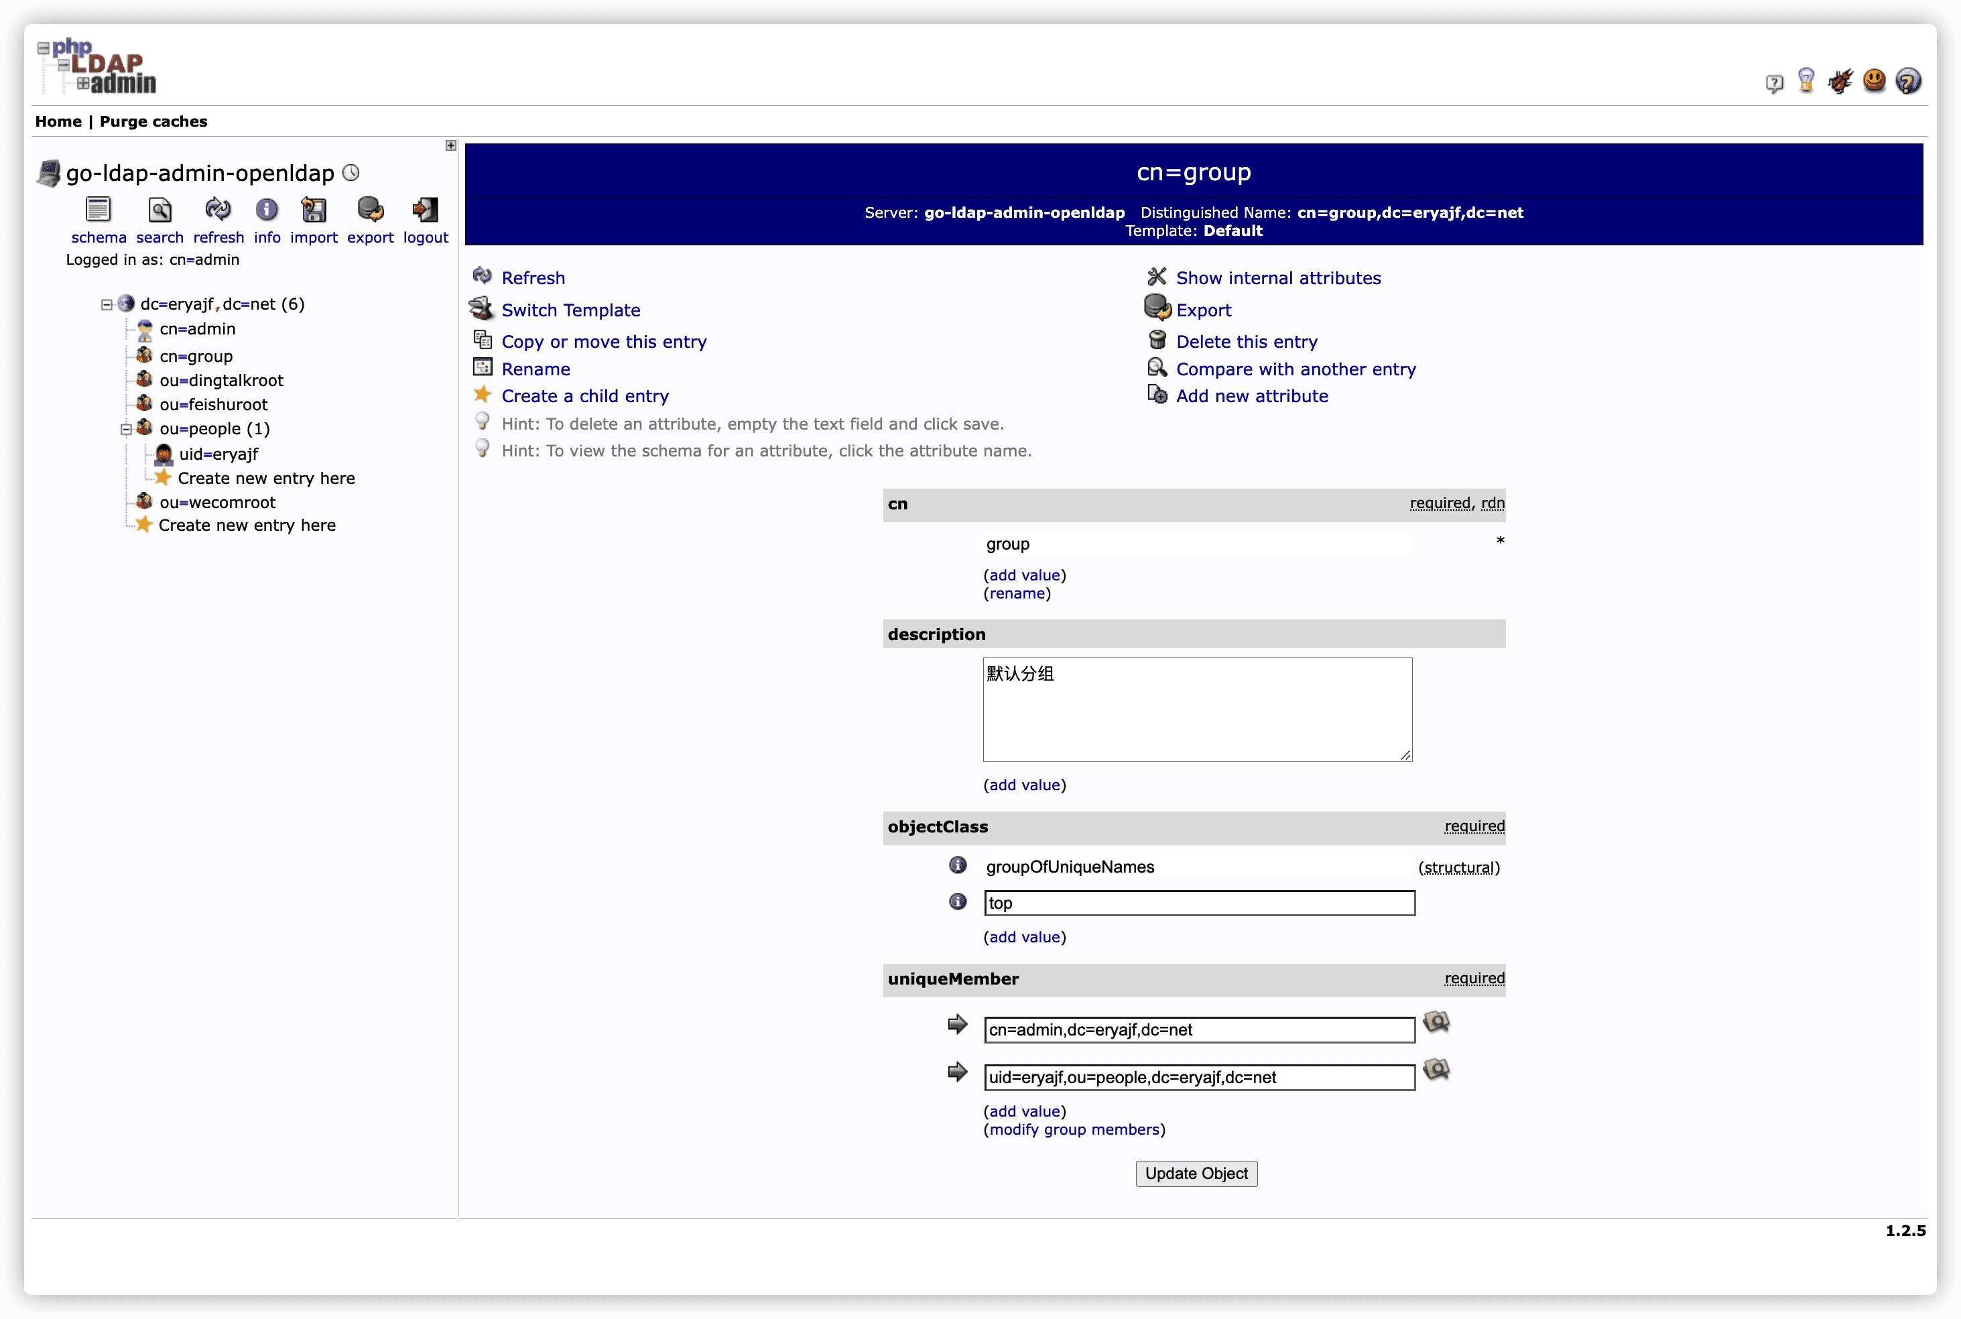Click the export icon in sidebar toolbar
Image resolution: width=1961 pixels, height=1319 pixels.
pyautogui.click(x=370, y=210)
